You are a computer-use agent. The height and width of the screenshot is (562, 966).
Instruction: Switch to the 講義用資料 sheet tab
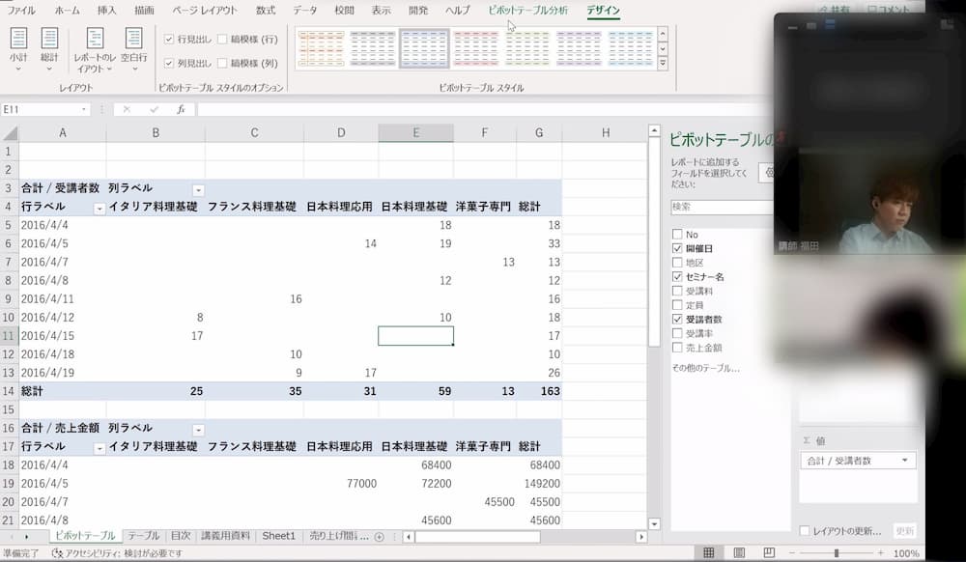224,536
